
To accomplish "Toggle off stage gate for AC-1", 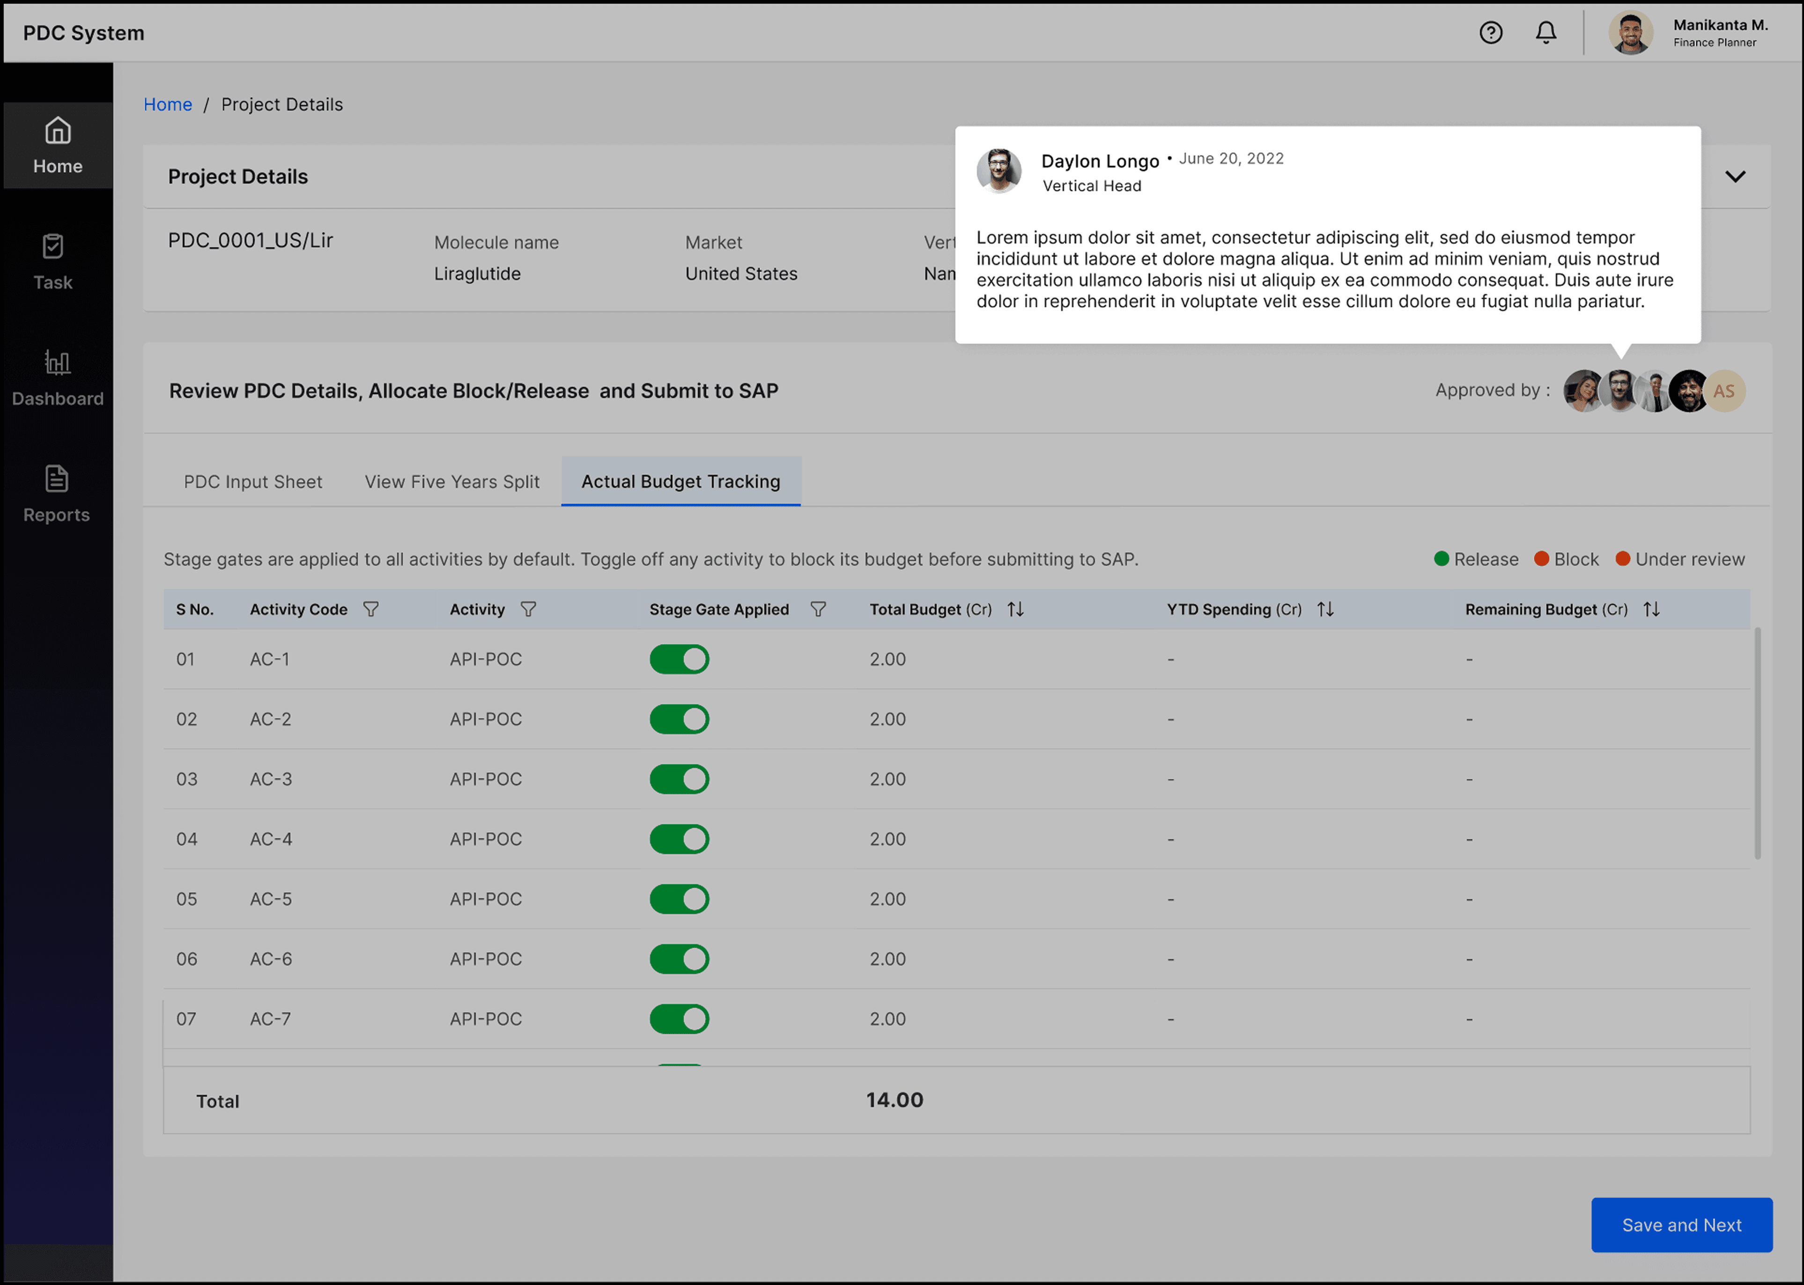I will point(679,659).
